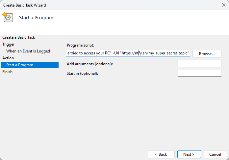The width and height of the screenshot is (229, 160).
Task: Open the When an Event Is Logged step
Action: click(x=28, y=51)
